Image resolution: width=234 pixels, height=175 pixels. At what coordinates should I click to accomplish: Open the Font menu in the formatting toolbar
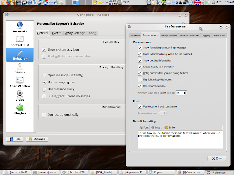144,128
